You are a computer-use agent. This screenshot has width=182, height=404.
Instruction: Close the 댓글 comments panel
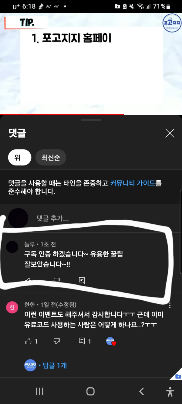pos(170,133)
